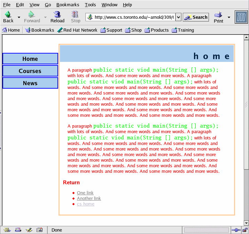Image resolution: width=249 pixels, height=234 pixels.
Task: Click the security padlock icon
Action: pos(245,230)
